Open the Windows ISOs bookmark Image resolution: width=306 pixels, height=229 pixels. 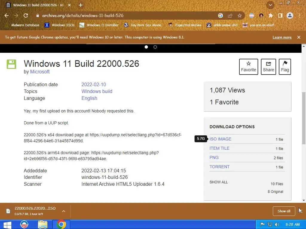click(x=59, y=25)
